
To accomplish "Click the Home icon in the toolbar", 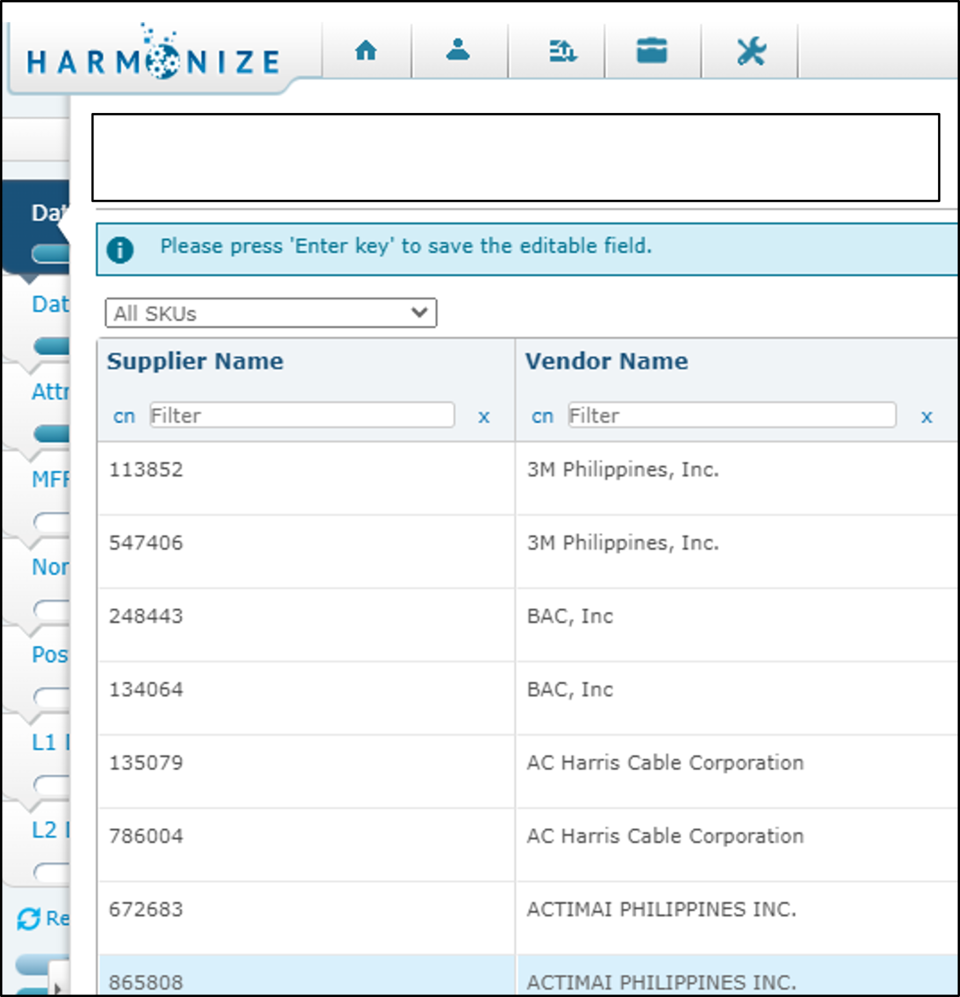I will pyautogui.click(x=366, y=51).
